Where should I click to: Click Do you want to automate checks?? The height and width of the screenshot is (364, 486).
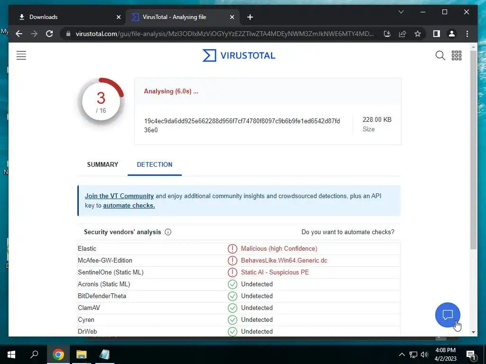click(348, 232)
